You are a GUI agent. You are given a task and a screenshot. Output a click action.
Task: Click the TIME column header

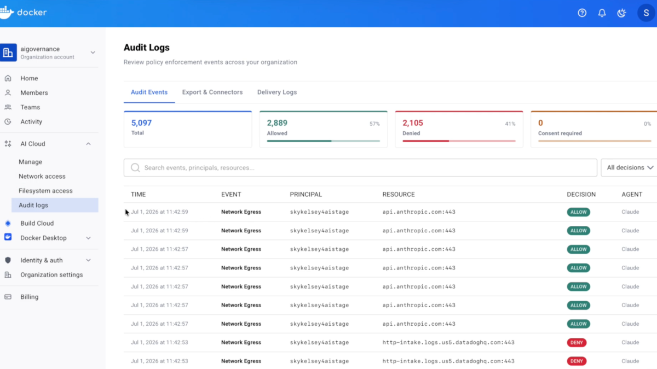(139, 194)
